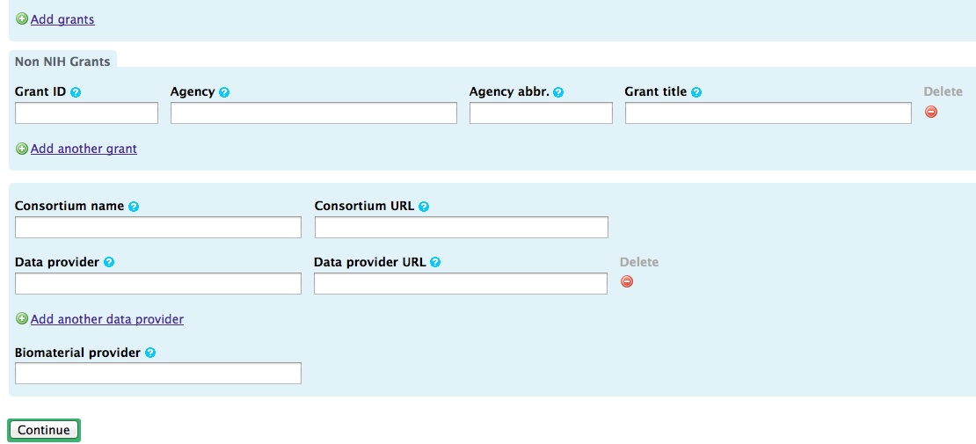Screen dimensions: 976x444
Task: Remove data provider using red delete icon
Action: tap(627, 281)
